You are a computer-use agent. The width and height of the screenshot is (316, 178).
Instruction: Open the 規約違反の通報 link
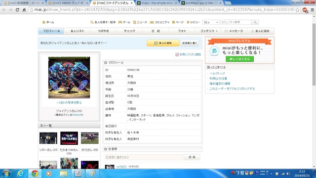(220, 84)
